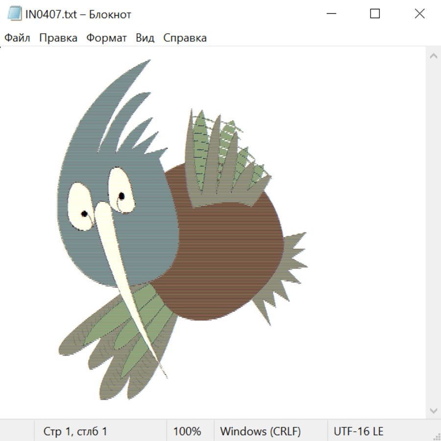Open the Файл menu

tap(18, 38)
